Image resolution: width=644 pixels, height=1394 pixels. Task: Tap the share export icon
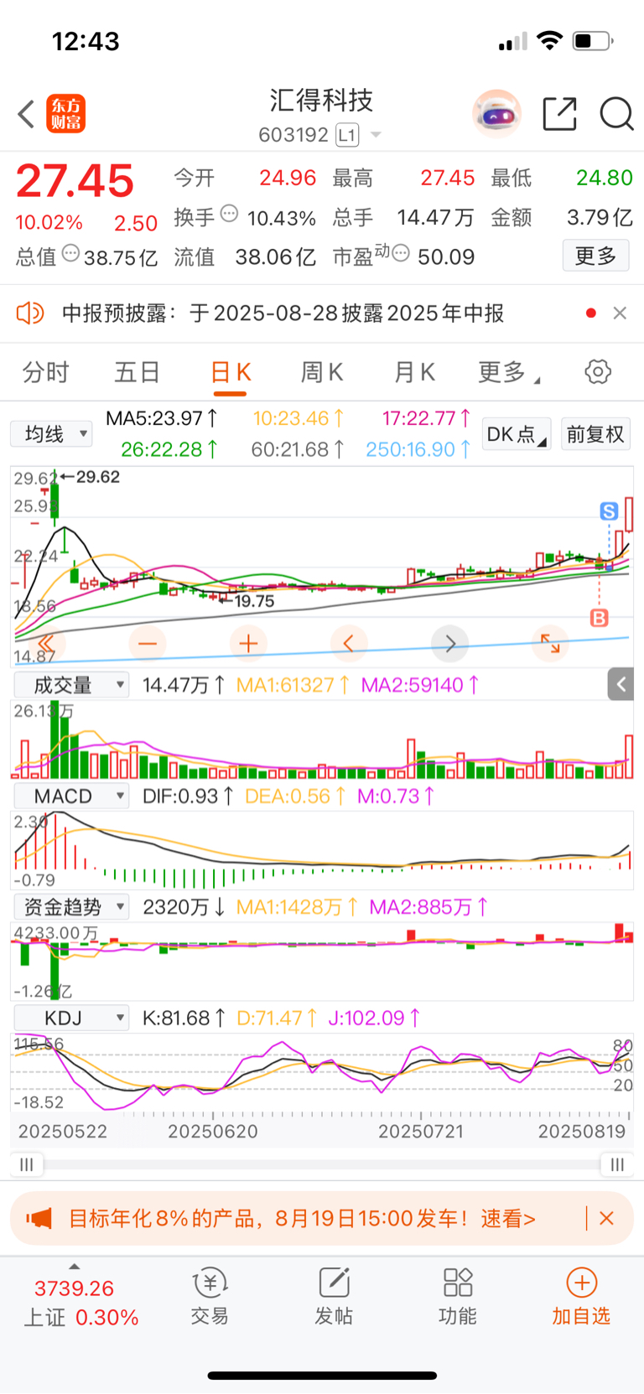[559, 114]
